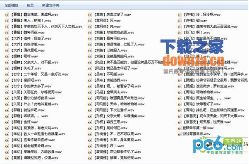Click 新建文件夹 in the toolbar

click(x=50, y=5)
